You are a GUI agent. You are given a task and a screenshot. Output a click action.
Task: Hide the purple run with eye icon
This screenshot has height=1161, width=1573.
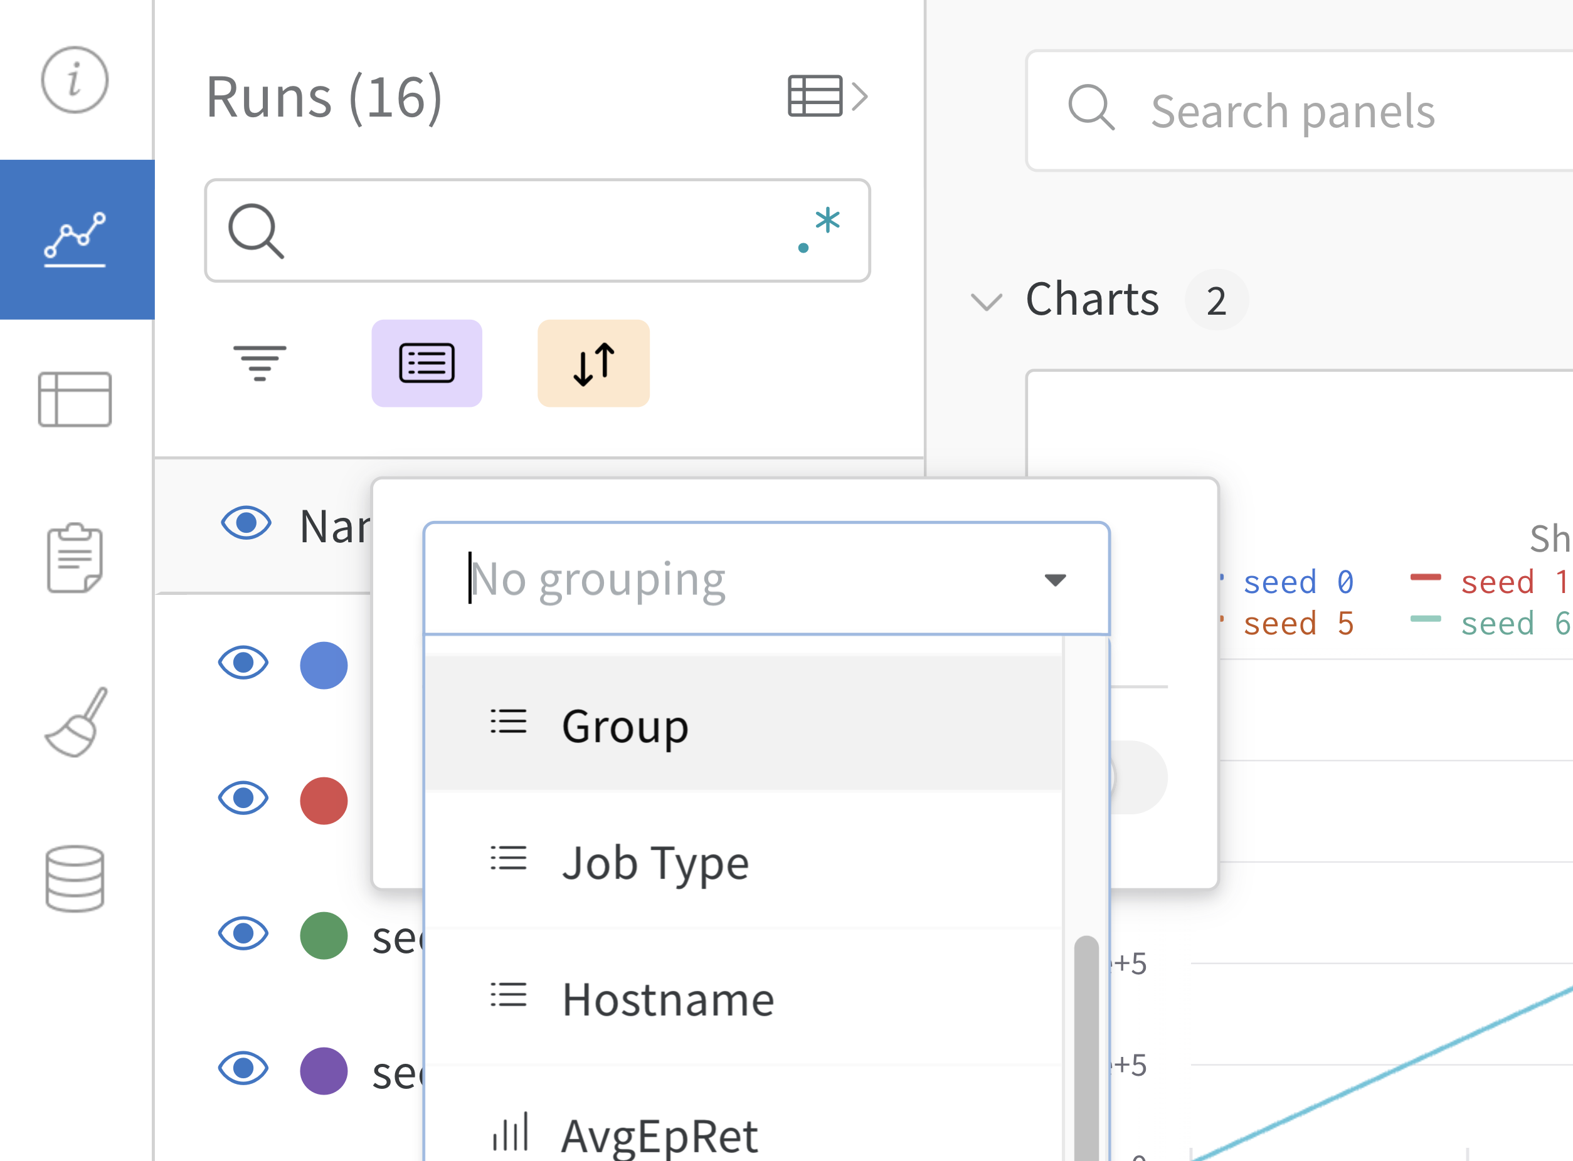(x=243, y=1069)
